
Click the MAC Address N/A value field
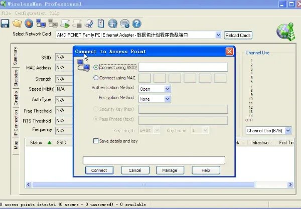64,68
